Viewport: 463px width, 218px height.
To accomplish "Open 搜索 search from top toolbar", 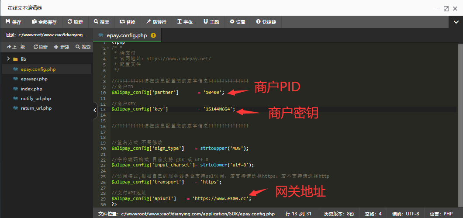I will (101, 22).
